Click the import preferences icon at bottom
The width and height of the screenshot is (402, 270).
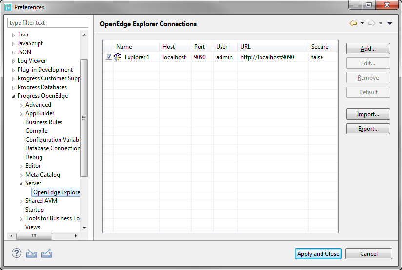[31, 253]
